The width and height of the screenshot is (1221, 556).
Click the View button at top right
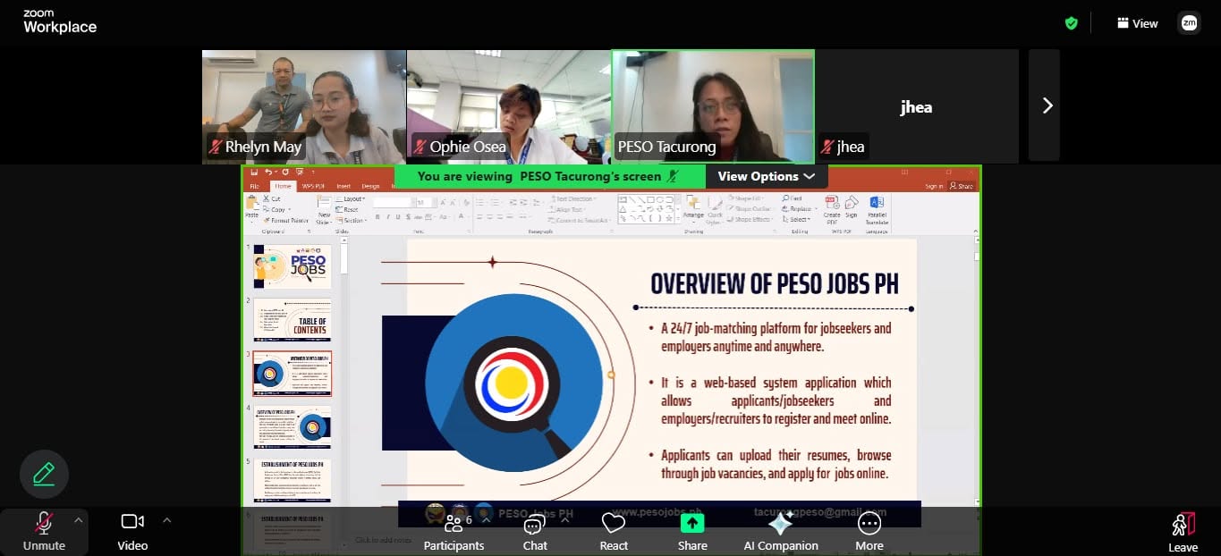click(x=1137, y=23)
